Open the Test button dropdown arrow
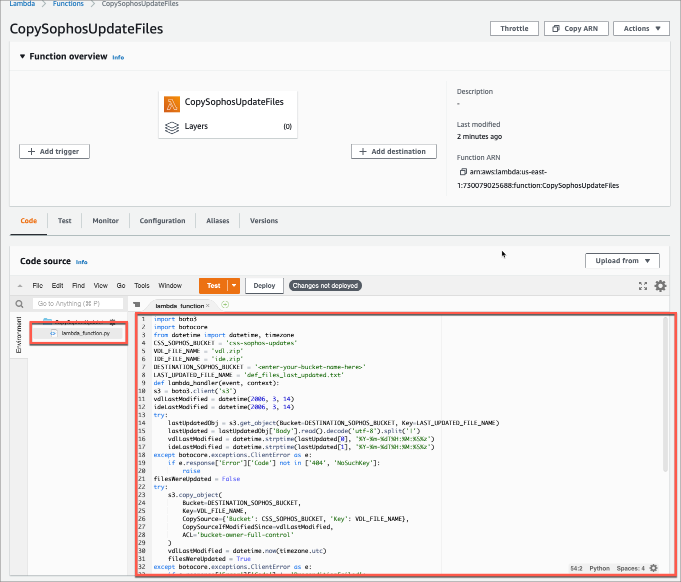681x582 pixels. tap(234, 286)
